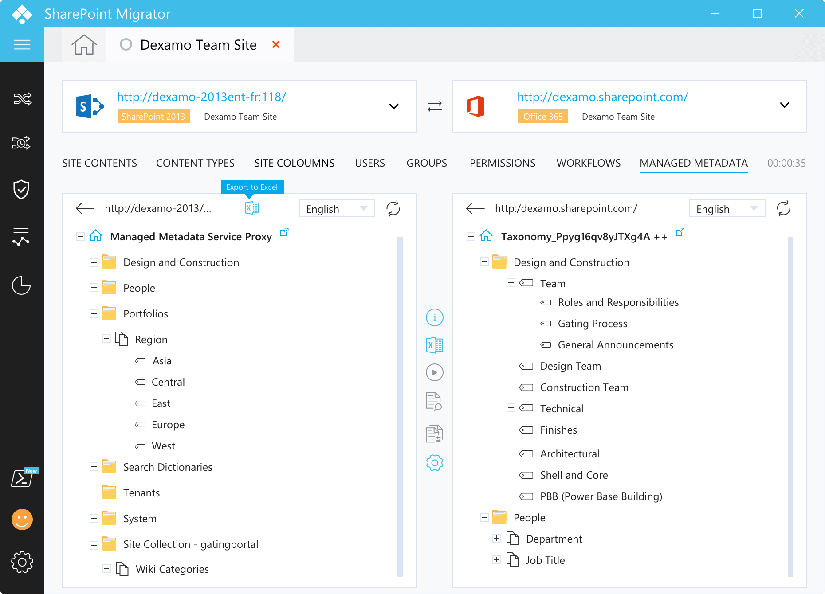Screen dimensions: 825x594
Task: Select PBB (Power Base Building) term
Action: (x=601, y=496)
